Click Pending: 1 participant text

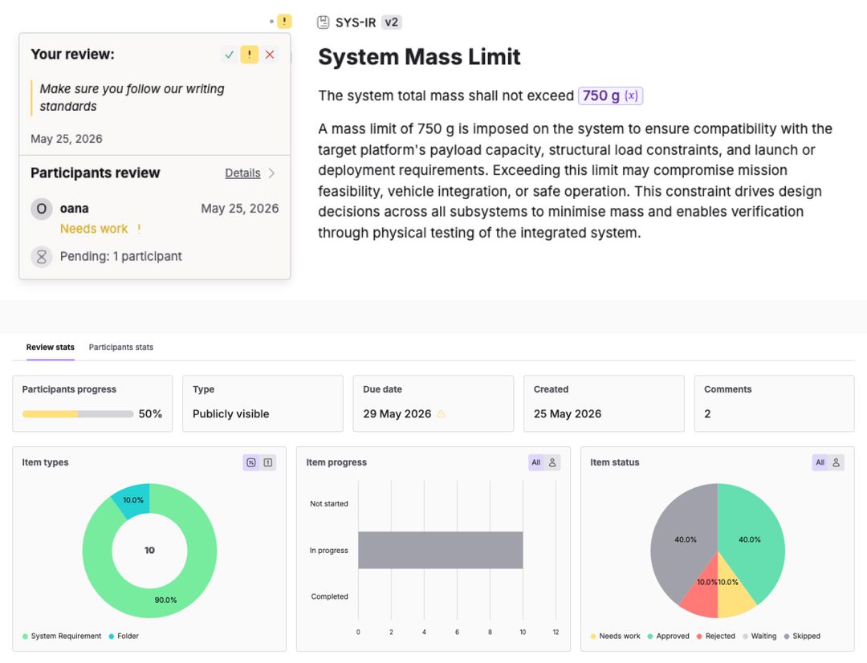[120, 257]
